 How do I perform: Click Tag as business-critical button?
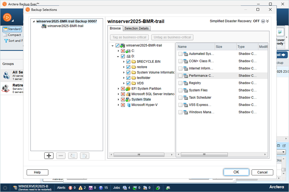tap(129, 37)
